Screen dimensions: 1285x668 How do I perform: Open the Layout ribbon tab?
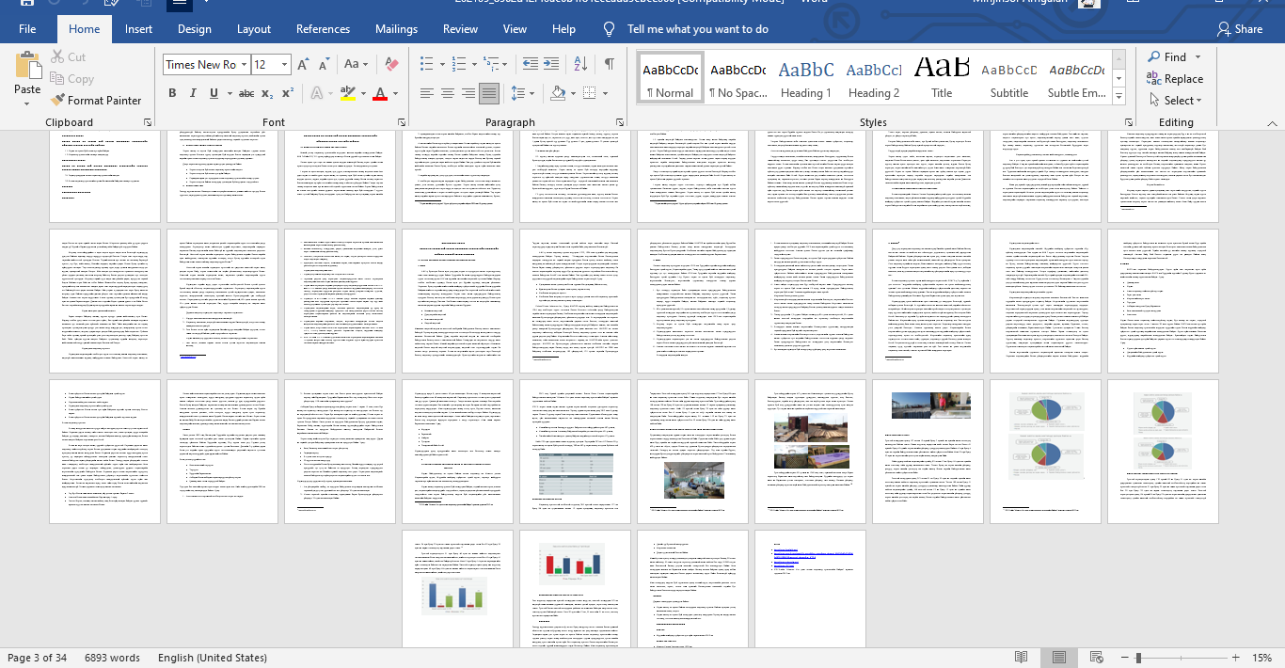(x=254, y=29)
